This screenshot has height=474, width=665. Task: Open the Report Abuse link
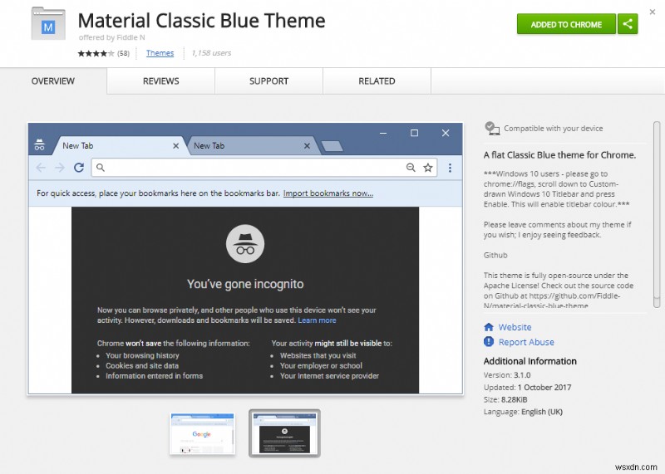(526, 342)
